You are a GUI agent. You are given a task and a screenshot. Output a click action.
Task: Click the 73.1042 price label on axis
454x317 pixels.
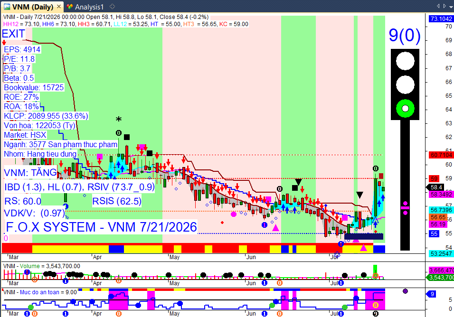[441, 19]
